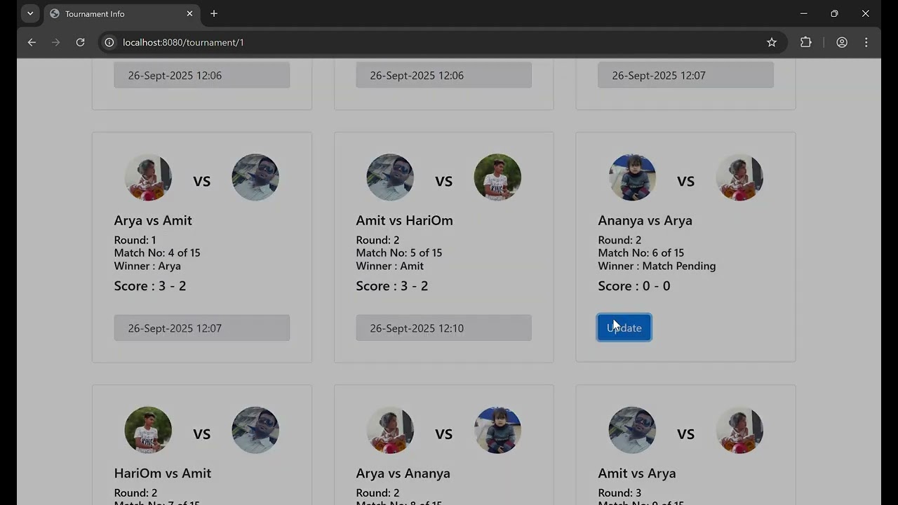Image resolution: width=898 pixels, height=505 pixels.
Task: Click the top-right date field 26-Sept-2025 12:07
Action: (685, 75)
